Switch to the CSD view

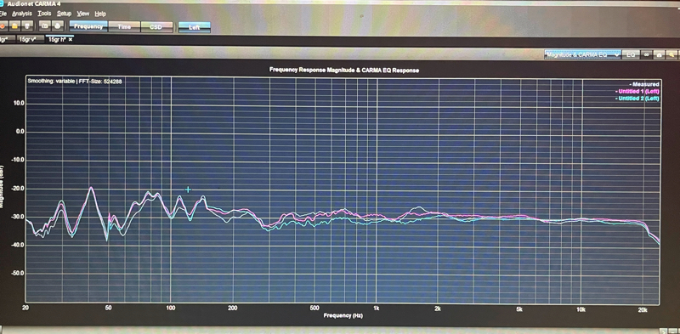click(x=156, y=27)
